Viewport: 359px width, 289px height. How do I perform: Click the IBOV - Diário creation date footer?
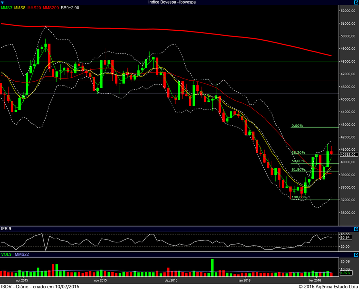coord(40,287)
